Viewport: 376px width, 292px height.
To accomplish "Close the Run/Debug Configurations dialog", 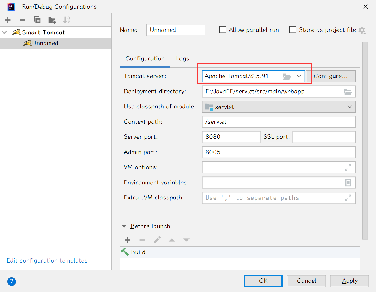I will (x=366, y=7).
